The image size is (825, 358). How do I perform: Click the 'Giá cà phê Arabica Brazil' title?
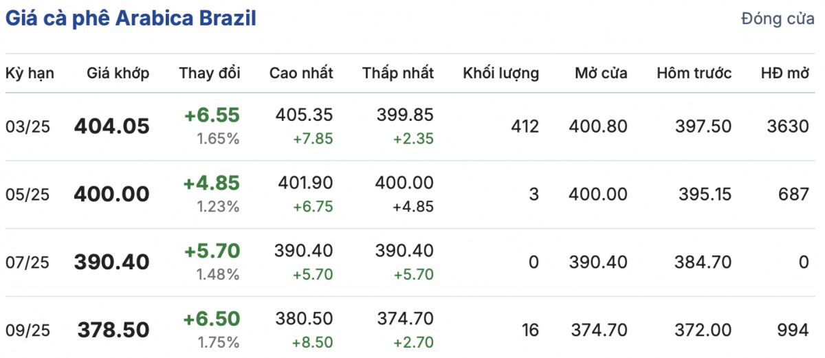131,19
